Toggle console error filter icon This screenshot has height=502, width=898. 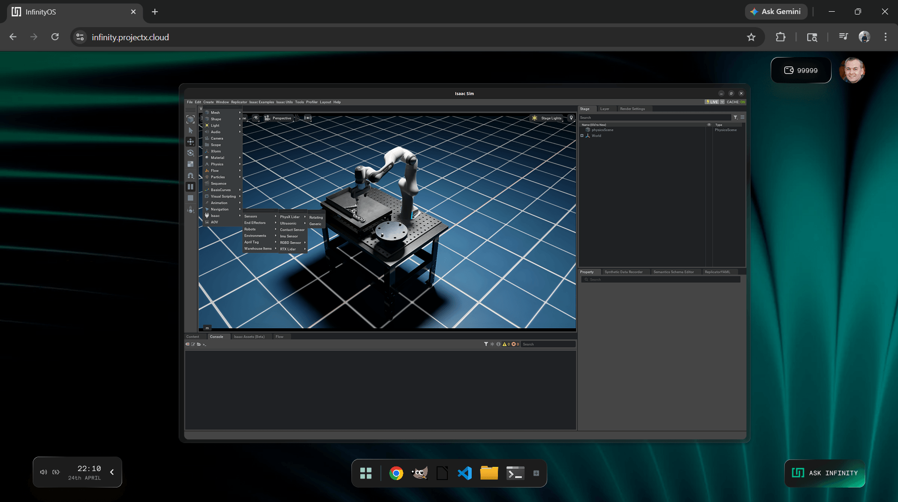pyautogui.click(x=515, y=344)
